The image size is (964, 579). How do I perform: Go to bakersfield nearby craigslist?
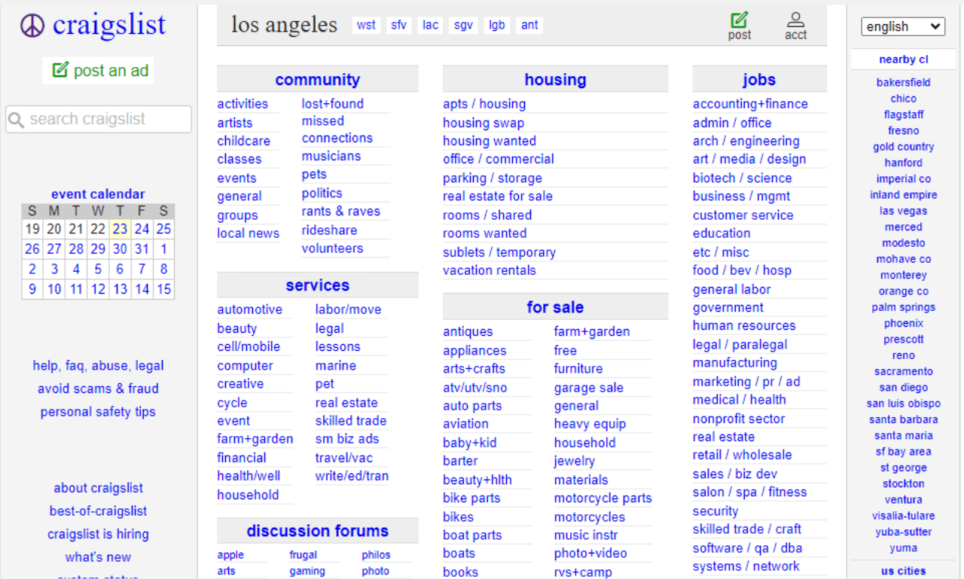point(903,83)
